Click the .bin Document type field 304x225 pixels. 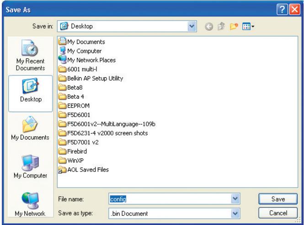click(x=174, y=214)
